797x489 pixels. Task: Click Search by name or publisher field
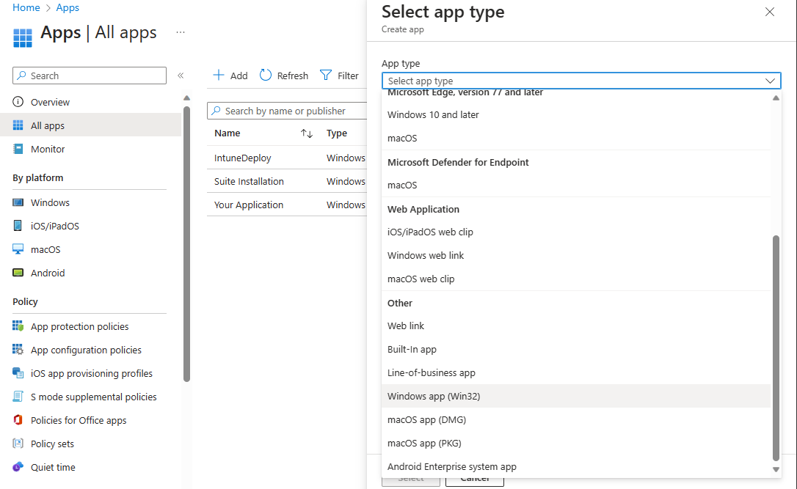click(x=287, y=111)
